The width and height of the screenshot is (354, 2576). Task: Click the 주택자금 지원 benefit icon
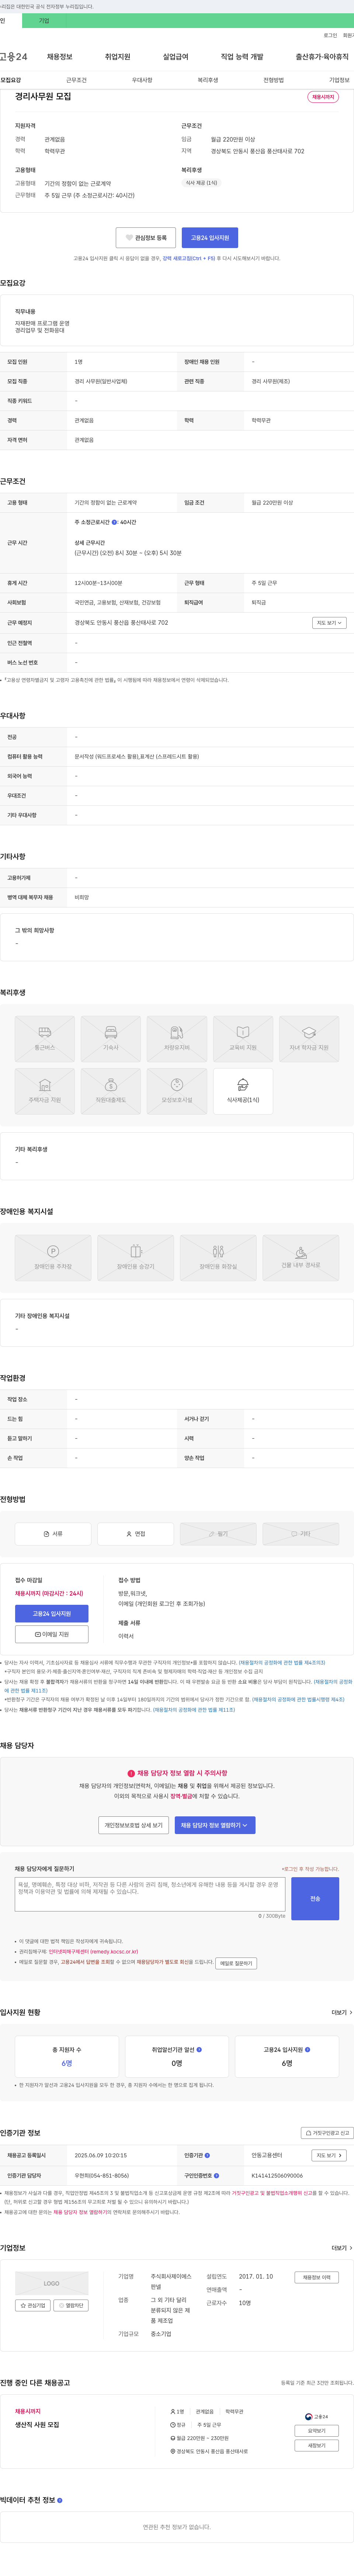(x=45, y=1091)
